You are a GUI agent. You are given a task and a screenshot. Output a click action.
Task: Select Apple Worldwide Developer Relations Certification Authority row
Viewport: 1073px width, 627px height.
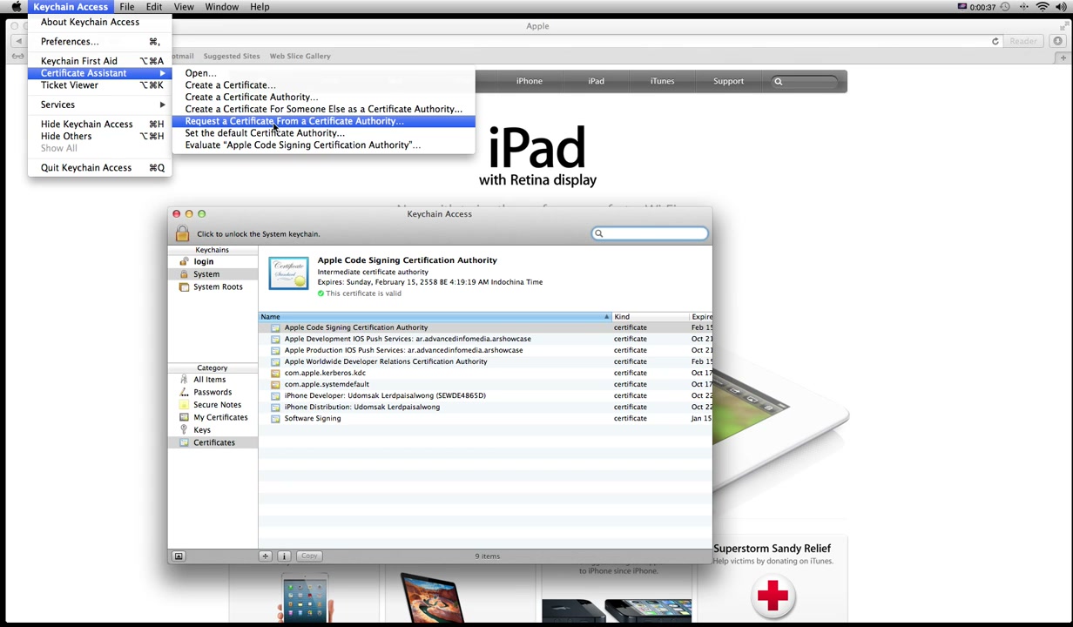coord(485,361)
